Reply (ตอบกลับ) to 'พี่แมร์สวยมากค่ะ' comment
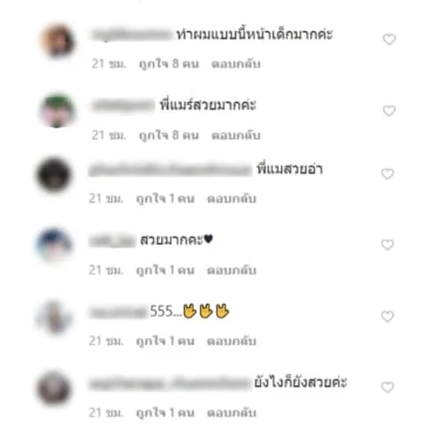Image resolution: width=422 pixels, height=429 pixels. (236, 136)
